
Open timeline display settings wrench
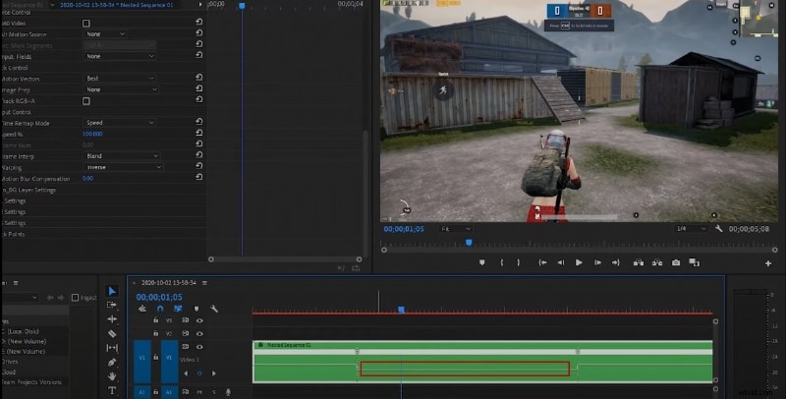tap(214, 309)
